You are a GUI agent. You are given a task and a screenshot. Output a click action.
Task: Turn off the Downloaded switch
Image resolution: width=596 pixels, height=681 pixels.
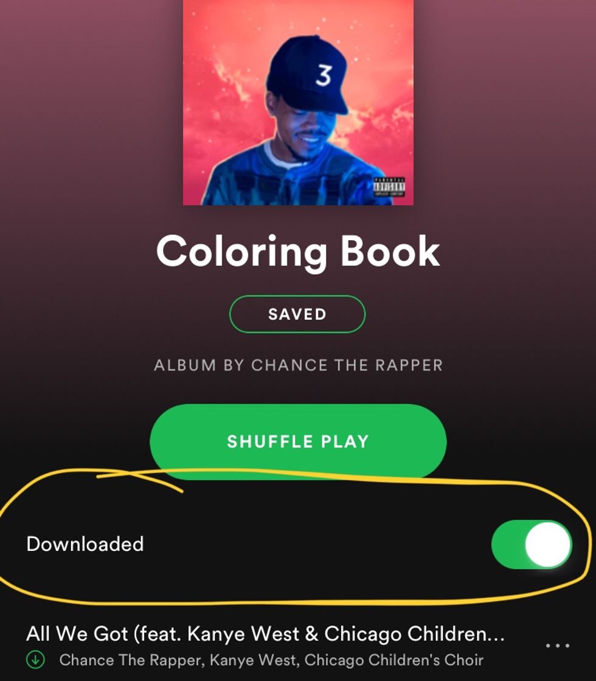[x=532, y=545]
